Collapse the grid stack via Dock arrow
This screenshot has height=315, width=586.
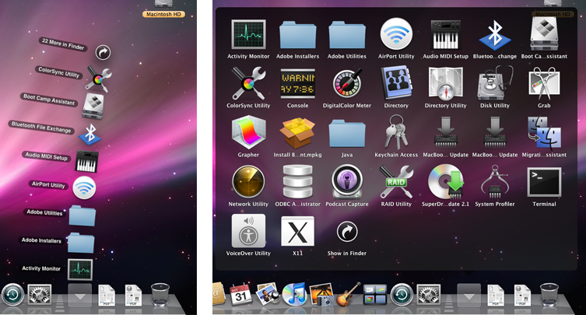(469, 296)
